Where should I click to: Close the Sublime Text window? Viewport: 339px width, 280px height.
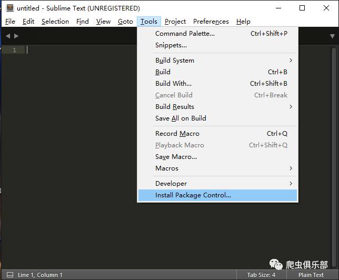click(326, 8)
